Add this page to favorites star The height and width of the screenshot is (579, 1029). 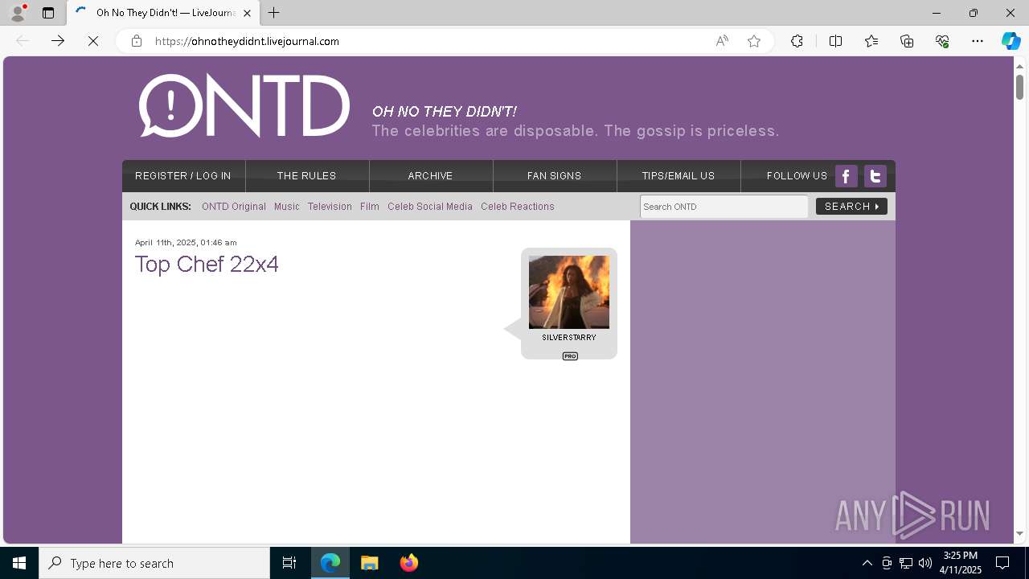tap(754, 41)
